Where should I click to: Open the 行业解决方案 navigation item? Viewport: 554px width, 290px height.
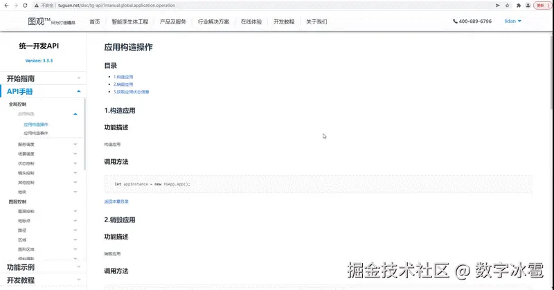[213, 21]
